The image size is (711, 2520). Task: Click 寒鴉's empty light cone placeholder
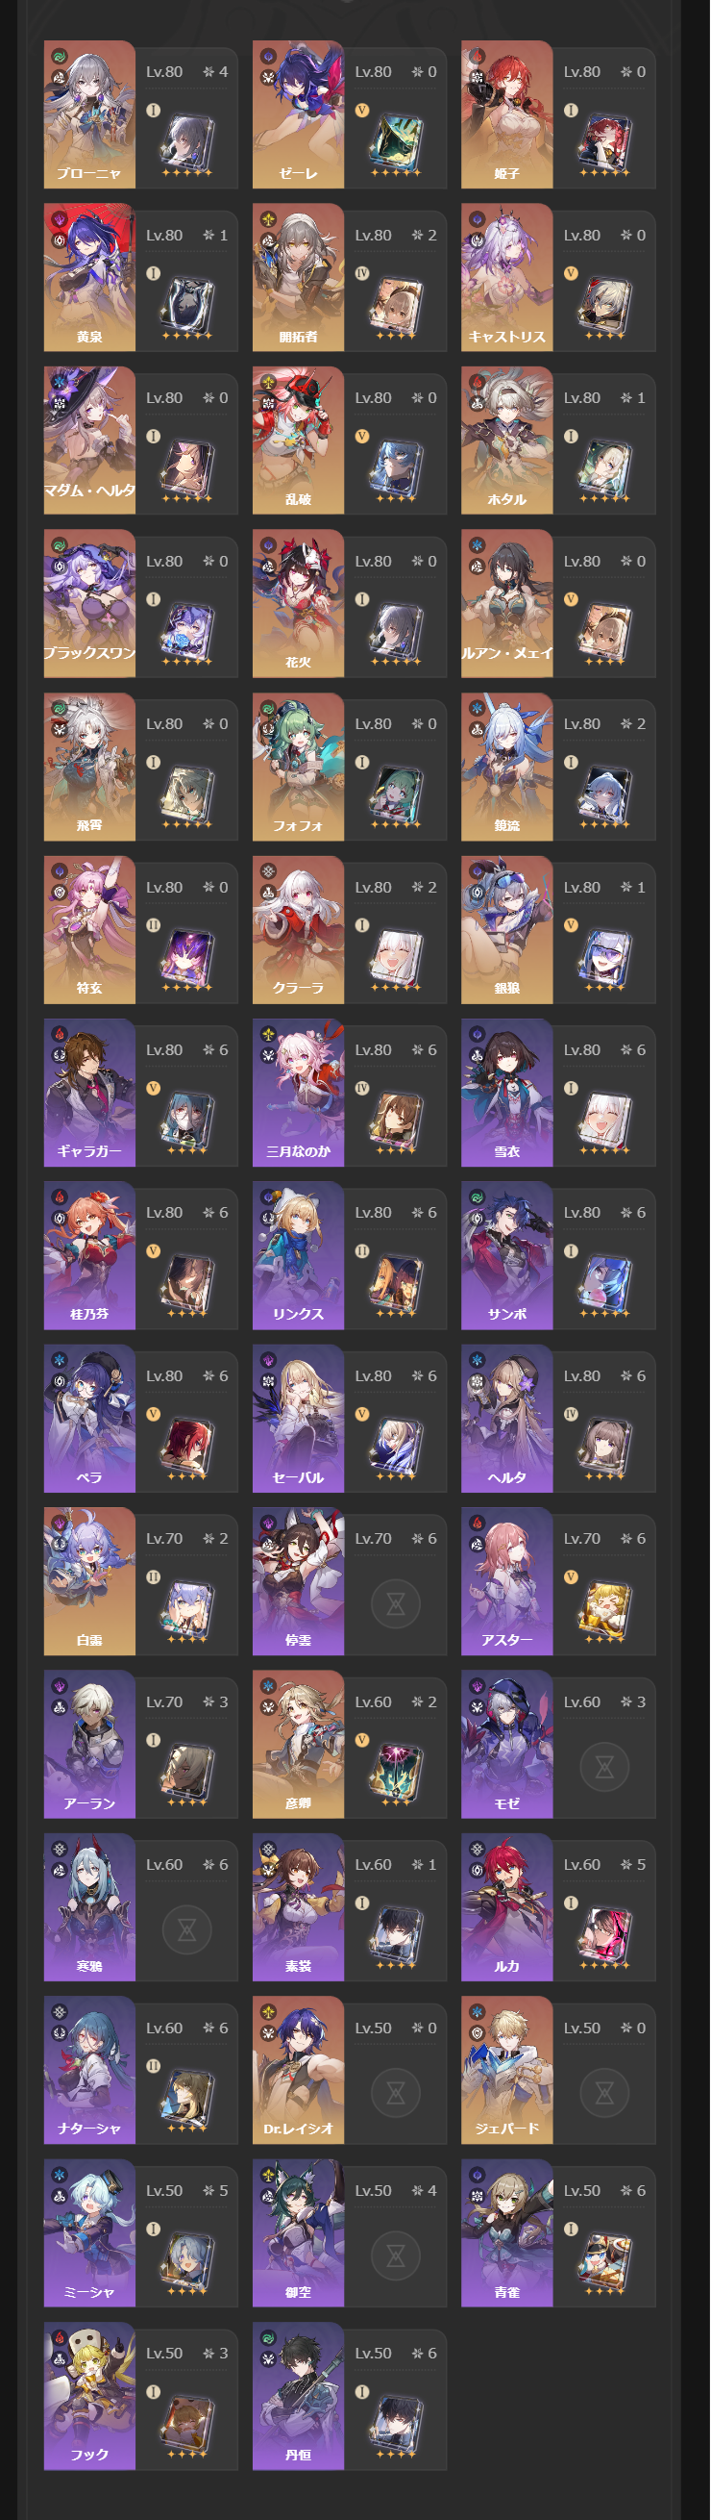click(x=186, y=1929)
